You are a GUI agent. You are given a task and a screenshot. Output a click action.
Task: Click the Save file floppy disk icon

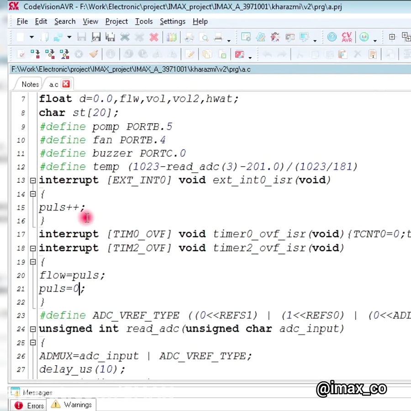82,37
